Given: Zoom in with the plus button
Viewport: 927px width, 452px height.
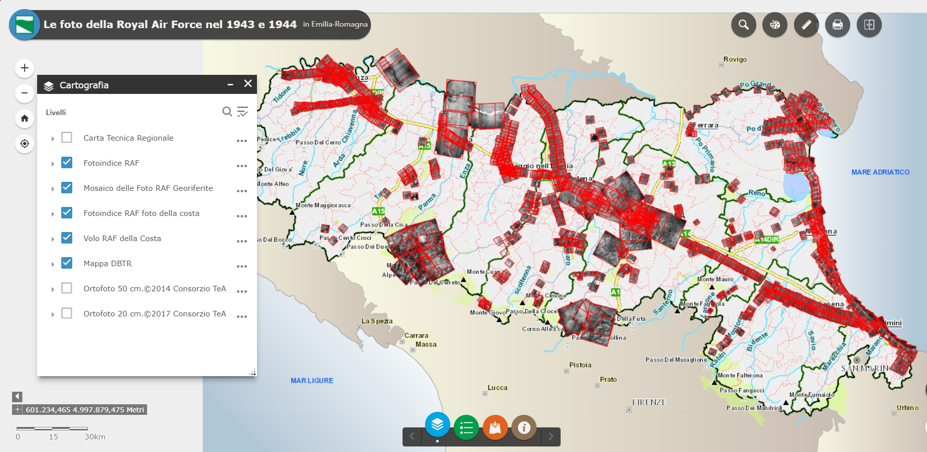Looking at the screenshot, I should pyautogui.click(x=25, y=68).
